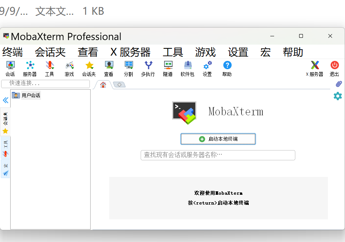This screenshot has width=345, height=242.
Task: Close the MobaXterm Professional window
Action: (x=330, y=36)
